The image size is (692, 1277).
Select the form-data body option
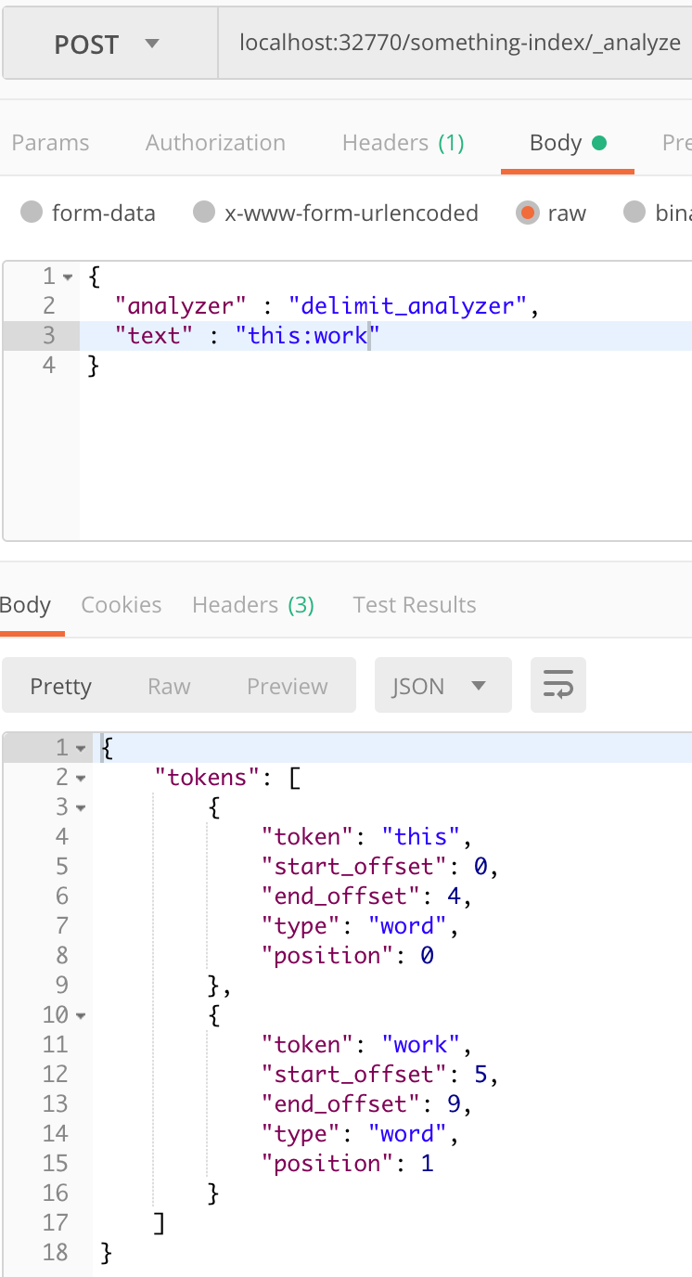[x=32, y=213]
